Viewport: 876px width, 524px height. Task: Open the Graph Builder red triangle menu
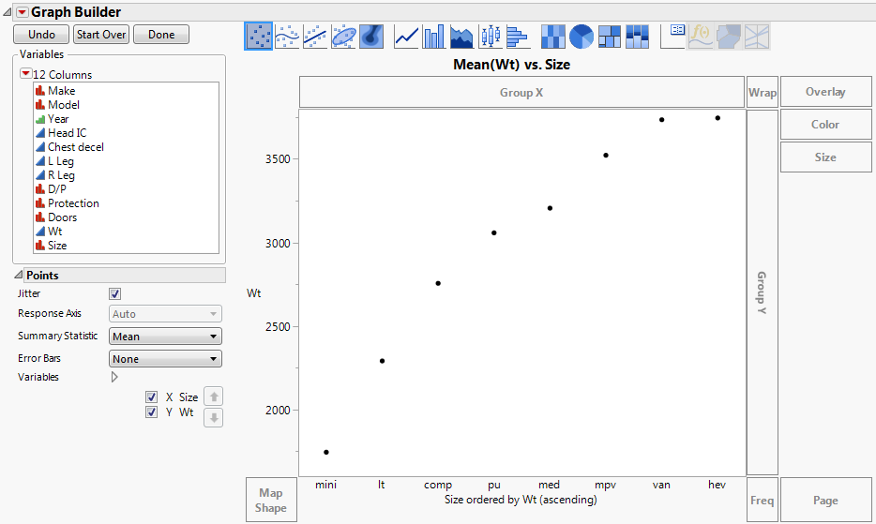click(23, 12)
